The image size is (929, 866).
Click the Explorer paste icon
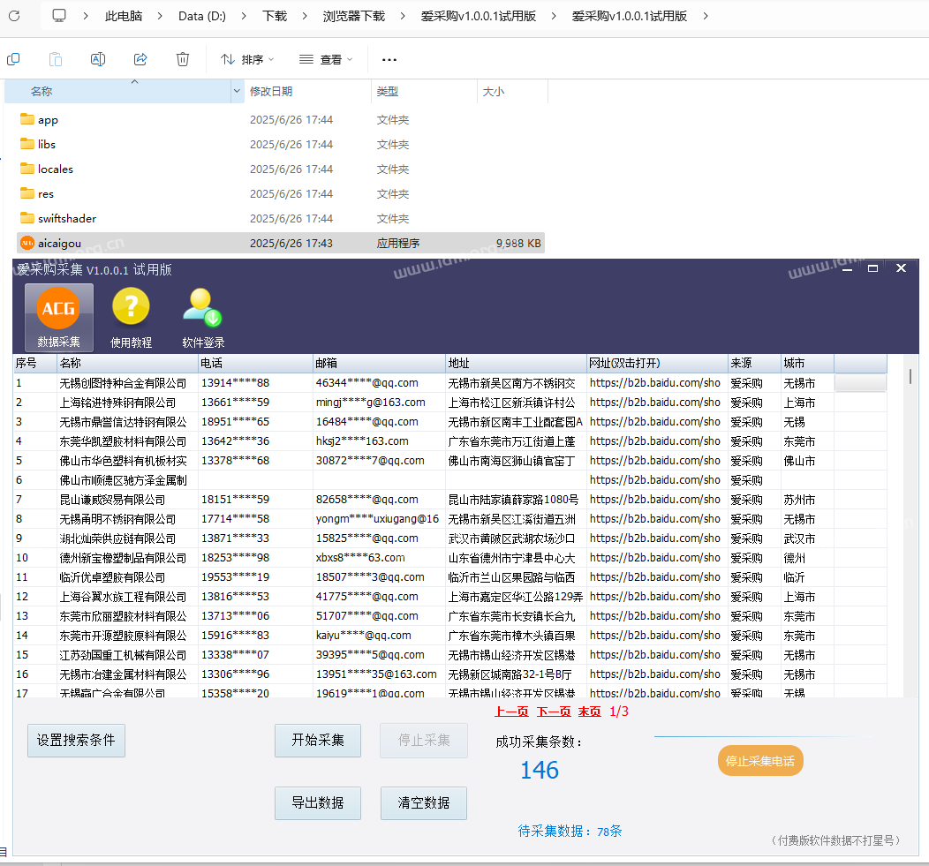tap(55, 59)
